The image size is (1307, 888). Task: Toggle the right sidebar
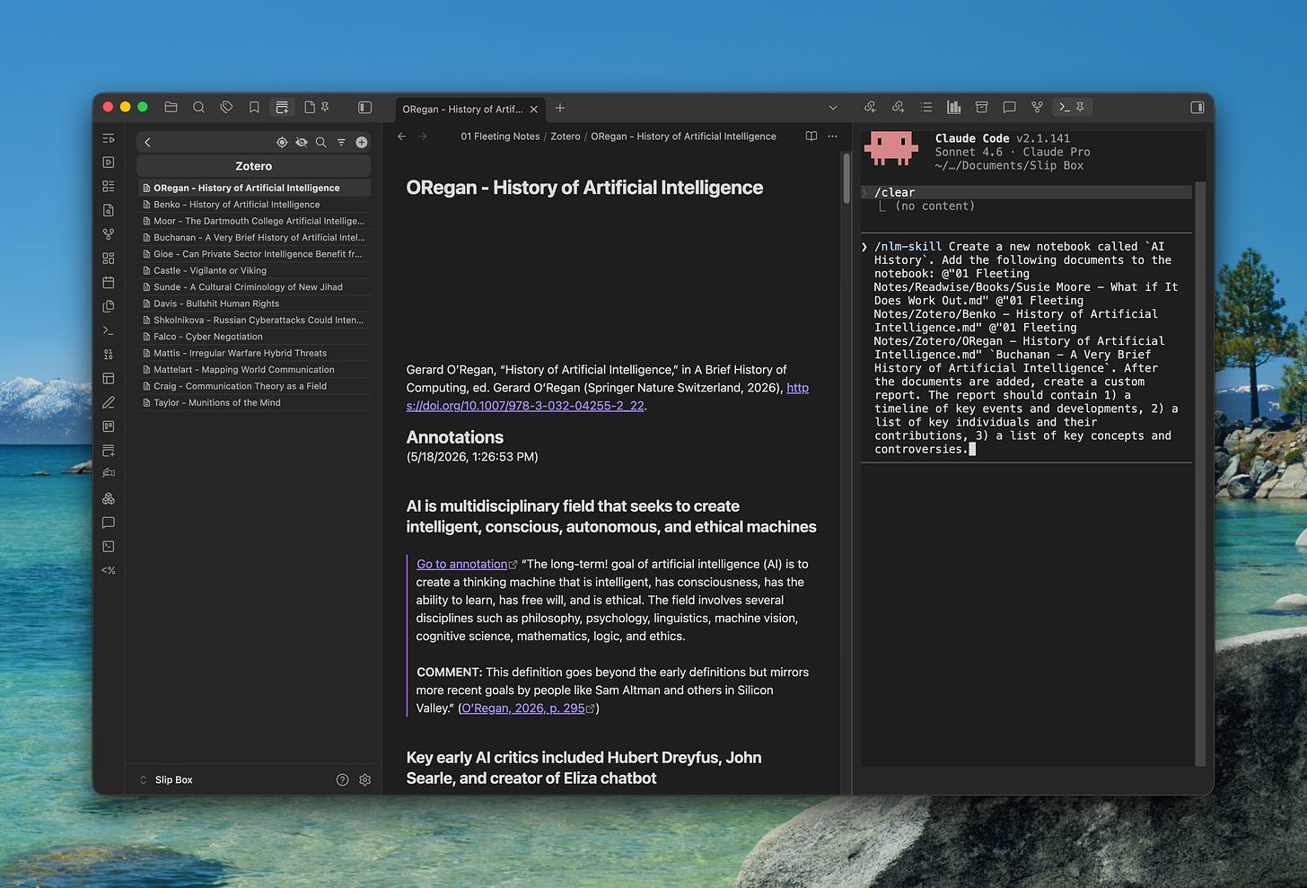1197,108
